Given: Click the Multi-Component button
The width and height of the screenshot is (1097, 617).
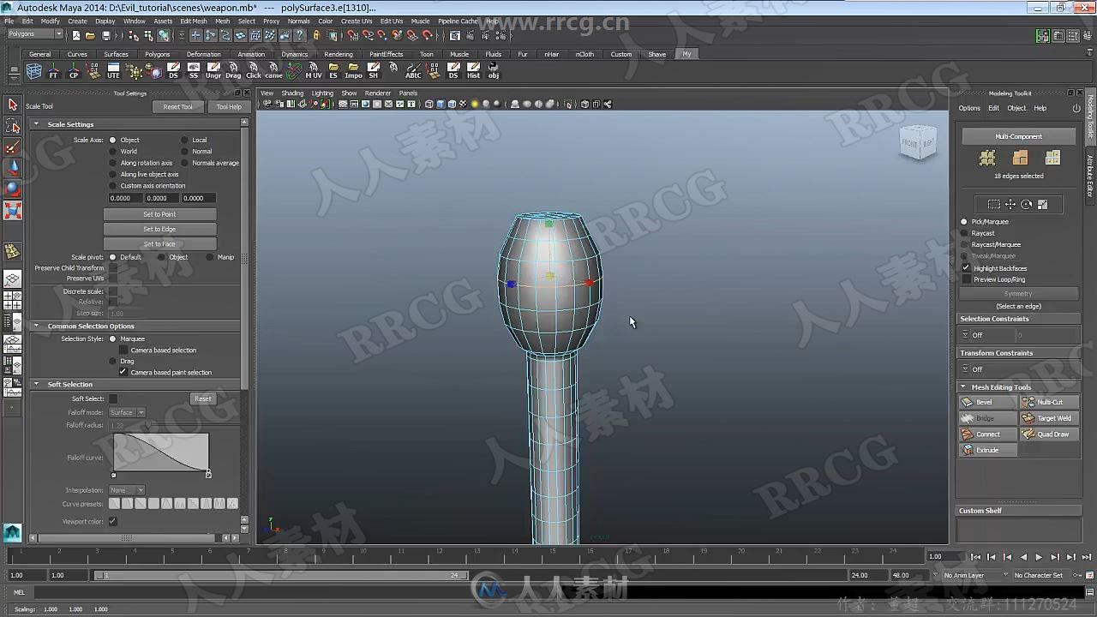Looking at the screenshot, I should (1018, 136).
